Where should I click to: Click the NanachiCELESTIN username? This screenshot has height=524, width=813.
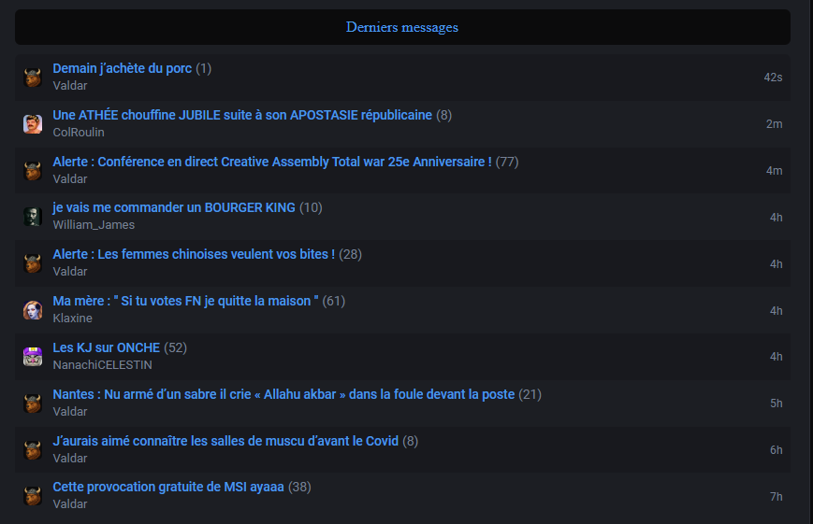[x=102, y=365]
